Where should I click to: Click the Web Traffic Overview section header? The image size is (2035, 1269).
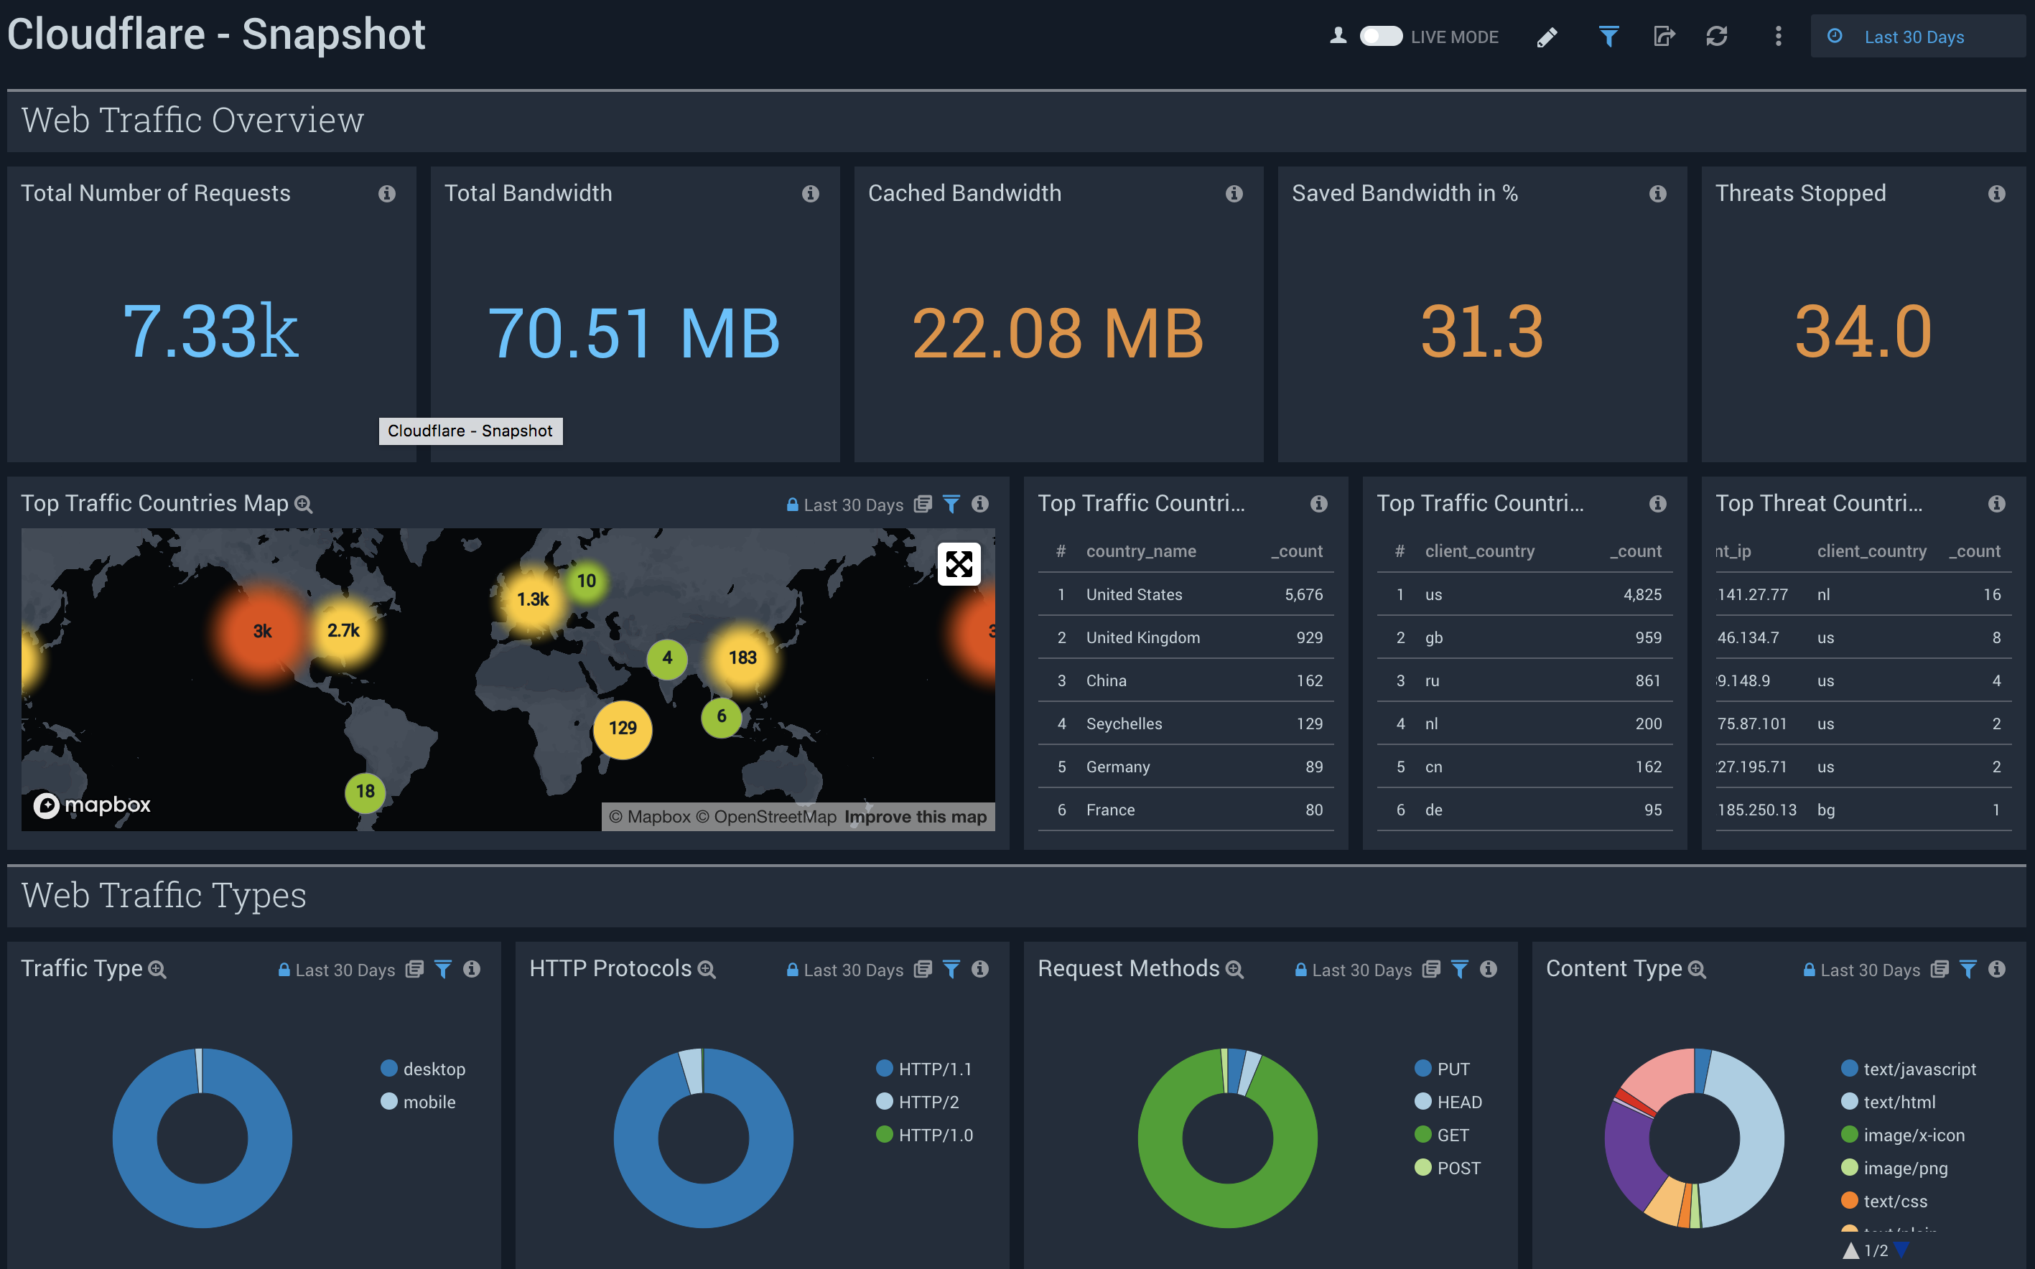point(192,120)
